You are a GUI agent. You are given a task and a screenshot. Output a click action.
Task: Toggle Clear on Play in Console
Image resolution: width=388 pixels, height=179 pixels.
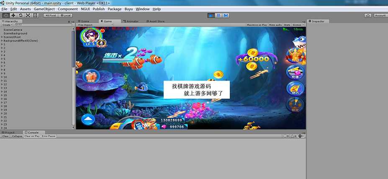pyautogui.click(x=32, y=136)
